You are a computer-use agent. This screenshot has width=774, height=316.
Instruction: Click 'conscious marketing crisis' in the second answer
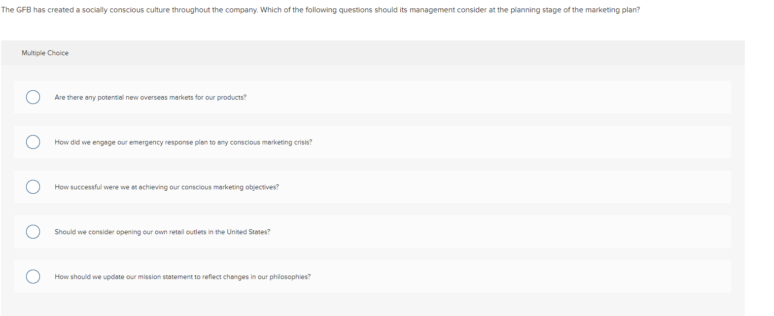[270, 142]
